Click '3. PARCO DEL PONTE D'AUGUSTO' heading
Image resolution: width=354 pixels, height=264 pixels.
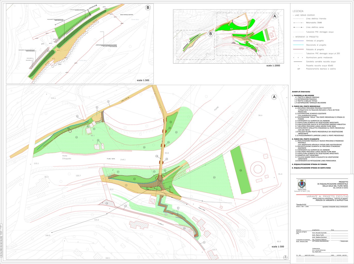tap(305, 139)
